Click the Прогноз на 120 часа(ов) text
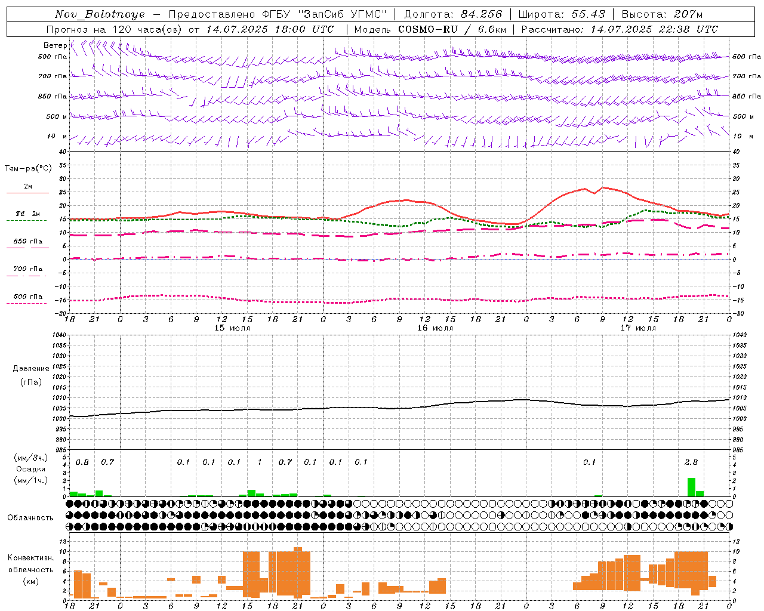 (115, 29)
